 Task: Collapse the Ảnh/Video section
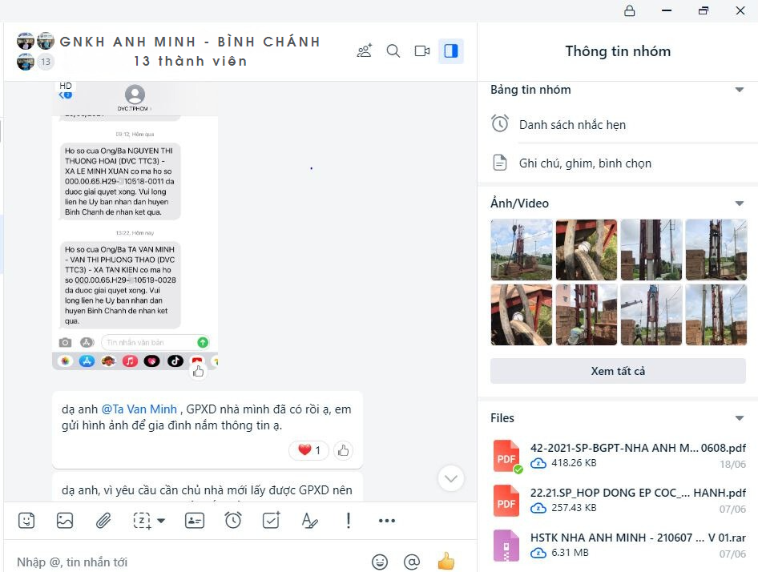click(739, 203)
